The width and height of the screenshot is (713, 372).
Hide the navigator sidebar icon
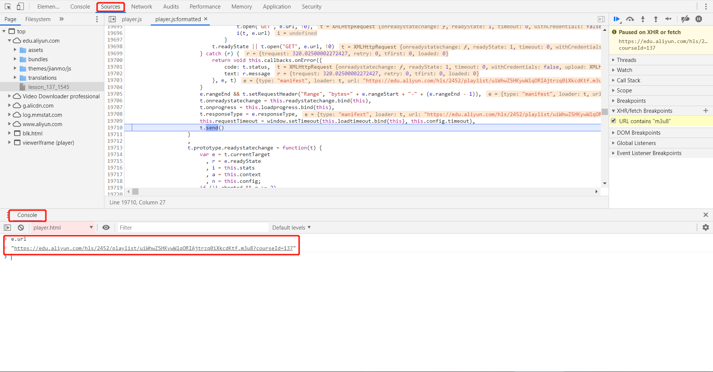(x=112, y=19)
